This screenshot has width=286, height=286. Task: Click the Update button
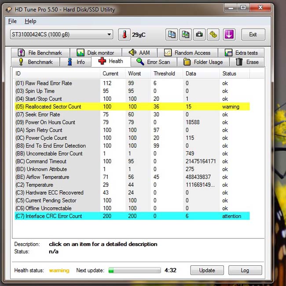(207, 270)
